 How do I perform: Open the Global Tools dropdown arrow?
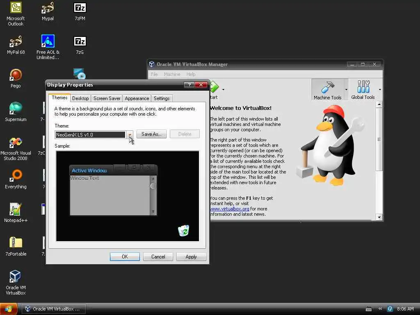379,90
